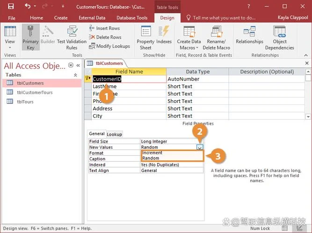312x233 pixels.
Task: Click the Indexed property value
Action: (172, 165)
